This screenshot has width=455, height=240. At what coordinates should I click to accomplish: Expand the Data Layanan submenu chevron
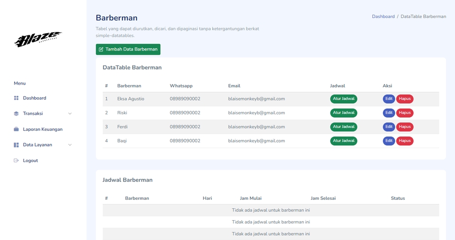tap(70, 145)
